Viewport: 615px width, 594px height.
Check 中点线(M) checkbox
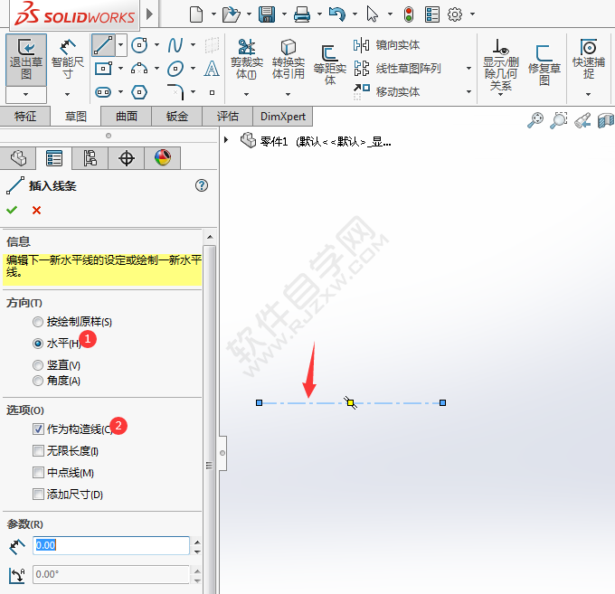[38, 473]
